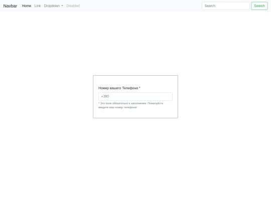Click the required-field hint text below phone input
The width and height of the screenshot is (271, 203).
[130, 105]
